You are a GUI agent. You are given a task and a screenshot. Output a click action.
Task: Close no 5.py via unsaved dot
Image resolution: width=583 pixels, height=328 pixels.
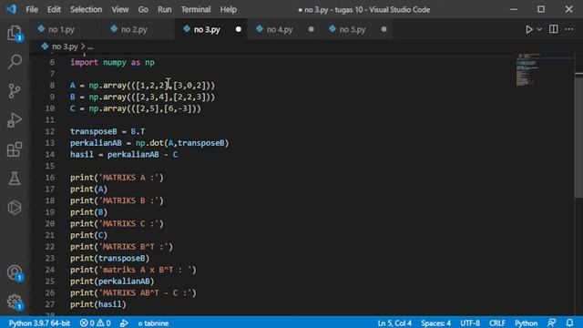pos(384,29)
